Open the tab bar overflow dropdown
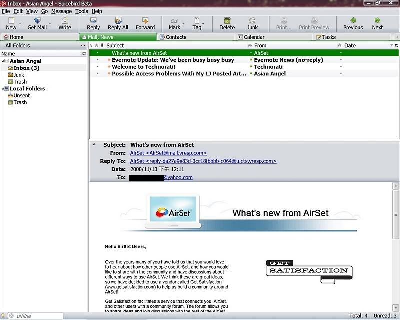 coord(397,37)
